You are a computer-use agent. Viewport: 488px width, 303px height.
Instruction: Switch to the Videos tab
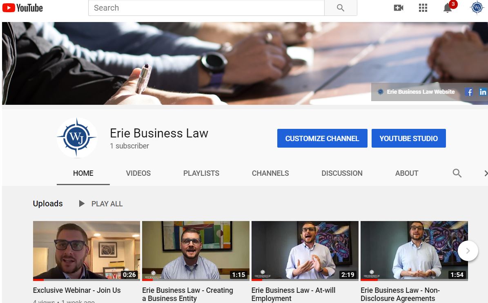138,173
